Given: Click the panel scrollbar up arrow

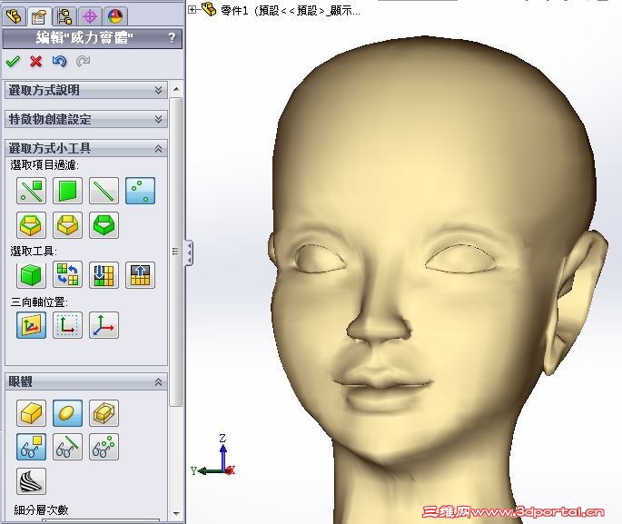Looking at the screenshot, I should tap(176, 90).
